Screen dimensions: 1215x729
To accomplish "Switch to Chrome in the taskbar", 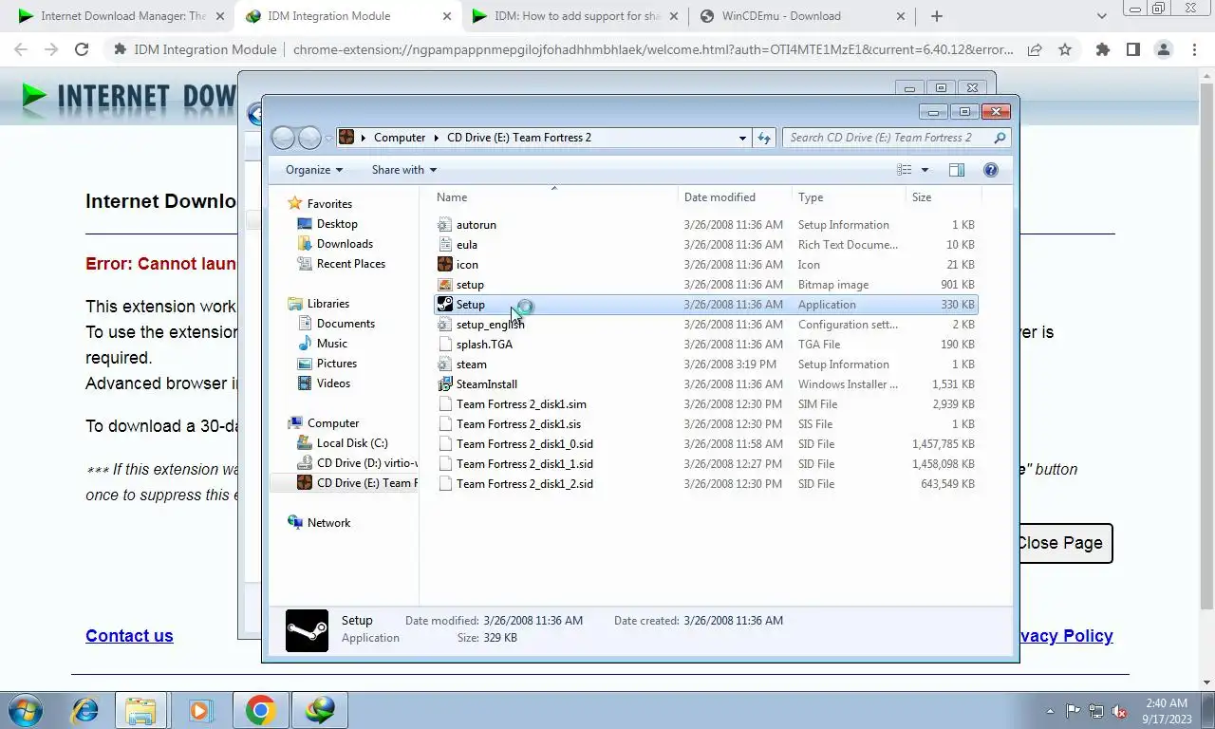I will pyautogui.click(x=260, y=710).
